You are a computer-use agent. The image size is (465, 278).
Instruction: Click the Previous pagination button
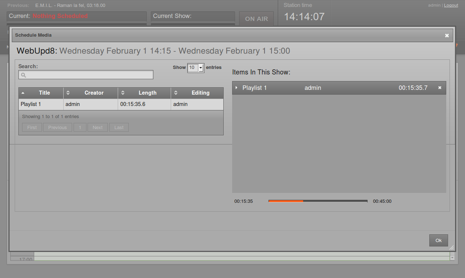click(x=57, y=127)
